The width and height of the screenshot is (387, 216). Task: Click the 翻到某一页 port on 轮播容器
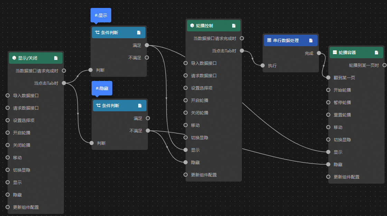pos(328,78)
